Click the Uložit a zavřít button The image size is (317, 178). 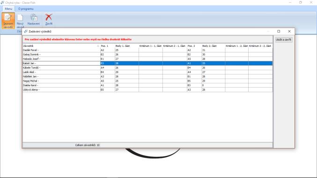click(284, 40)
